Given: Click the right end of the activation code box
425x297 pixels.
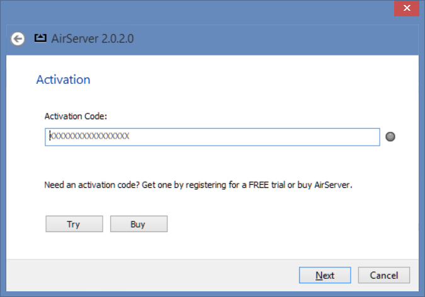Looking at the screenshot, I should coord(371,137).
